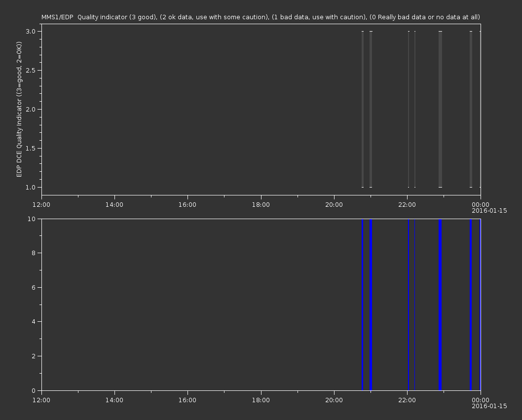Select the wide blue bar just before 23:00

[440, 305]
